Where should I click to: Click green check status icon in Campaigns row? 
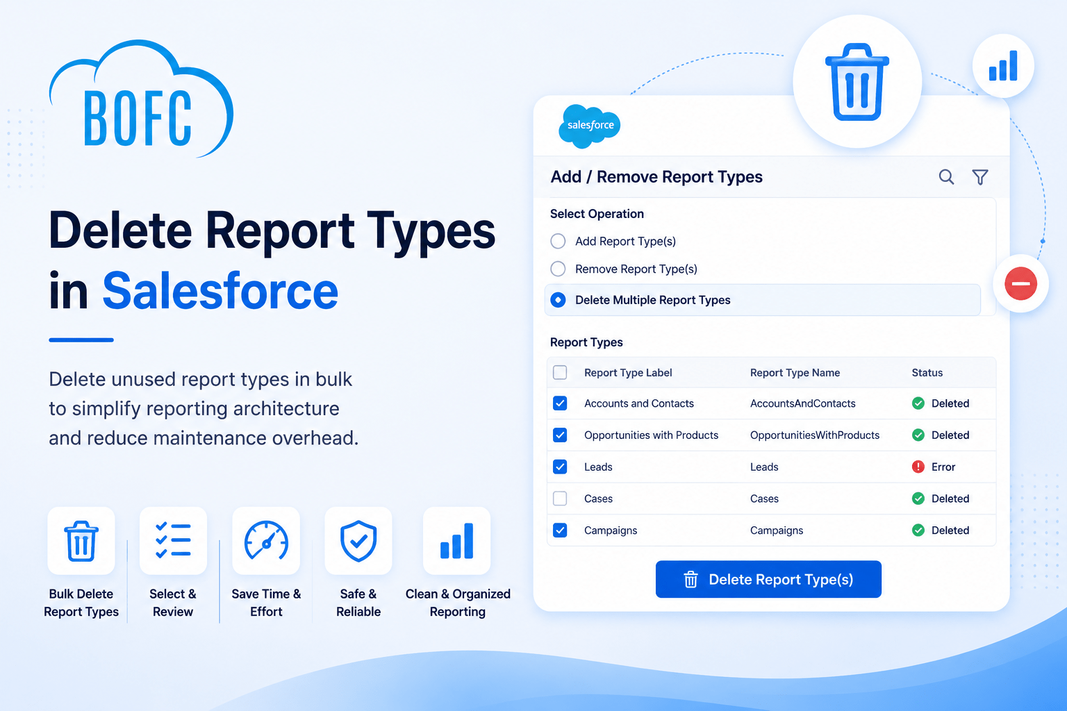[918, 530]
